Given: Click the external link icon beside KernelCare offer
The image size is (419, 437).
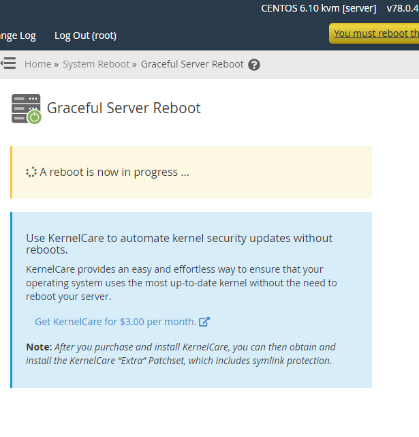Looking at the screenshot, I should pos(204,322).
